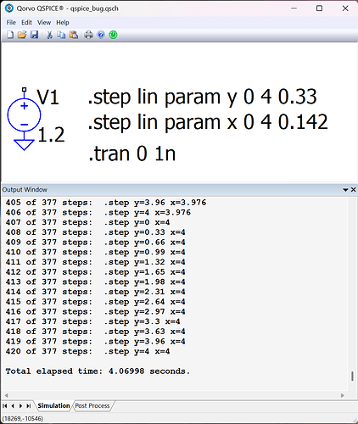358x424 pixels.
Task: Open a file with the folder icon
Action: coord(22,35)
